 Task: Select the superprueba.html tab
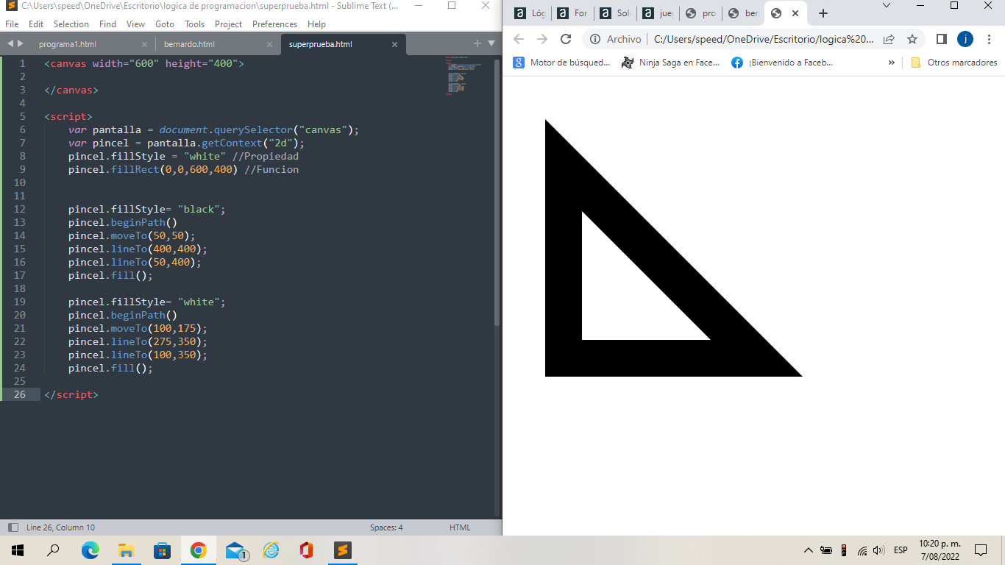[320, 44]
